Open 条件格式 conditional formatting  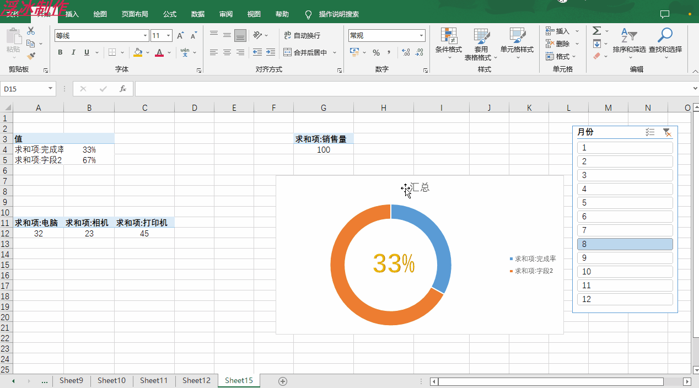click(449, 44)
